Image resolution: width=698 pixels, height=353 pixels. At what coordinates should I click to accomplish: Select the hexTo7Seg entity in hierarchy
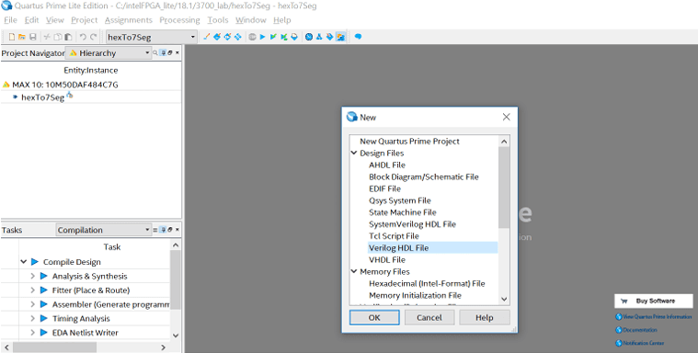42,97
